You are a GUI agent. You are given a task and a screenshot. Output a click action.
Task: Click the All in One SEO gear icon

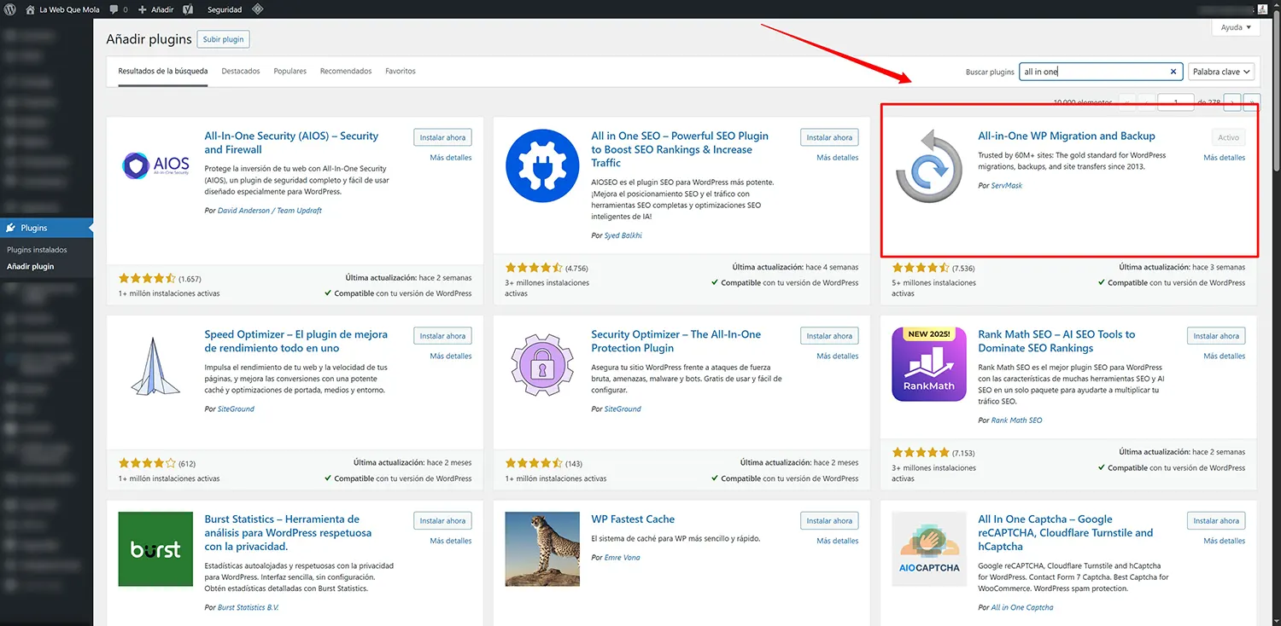[x=536, y=165]
